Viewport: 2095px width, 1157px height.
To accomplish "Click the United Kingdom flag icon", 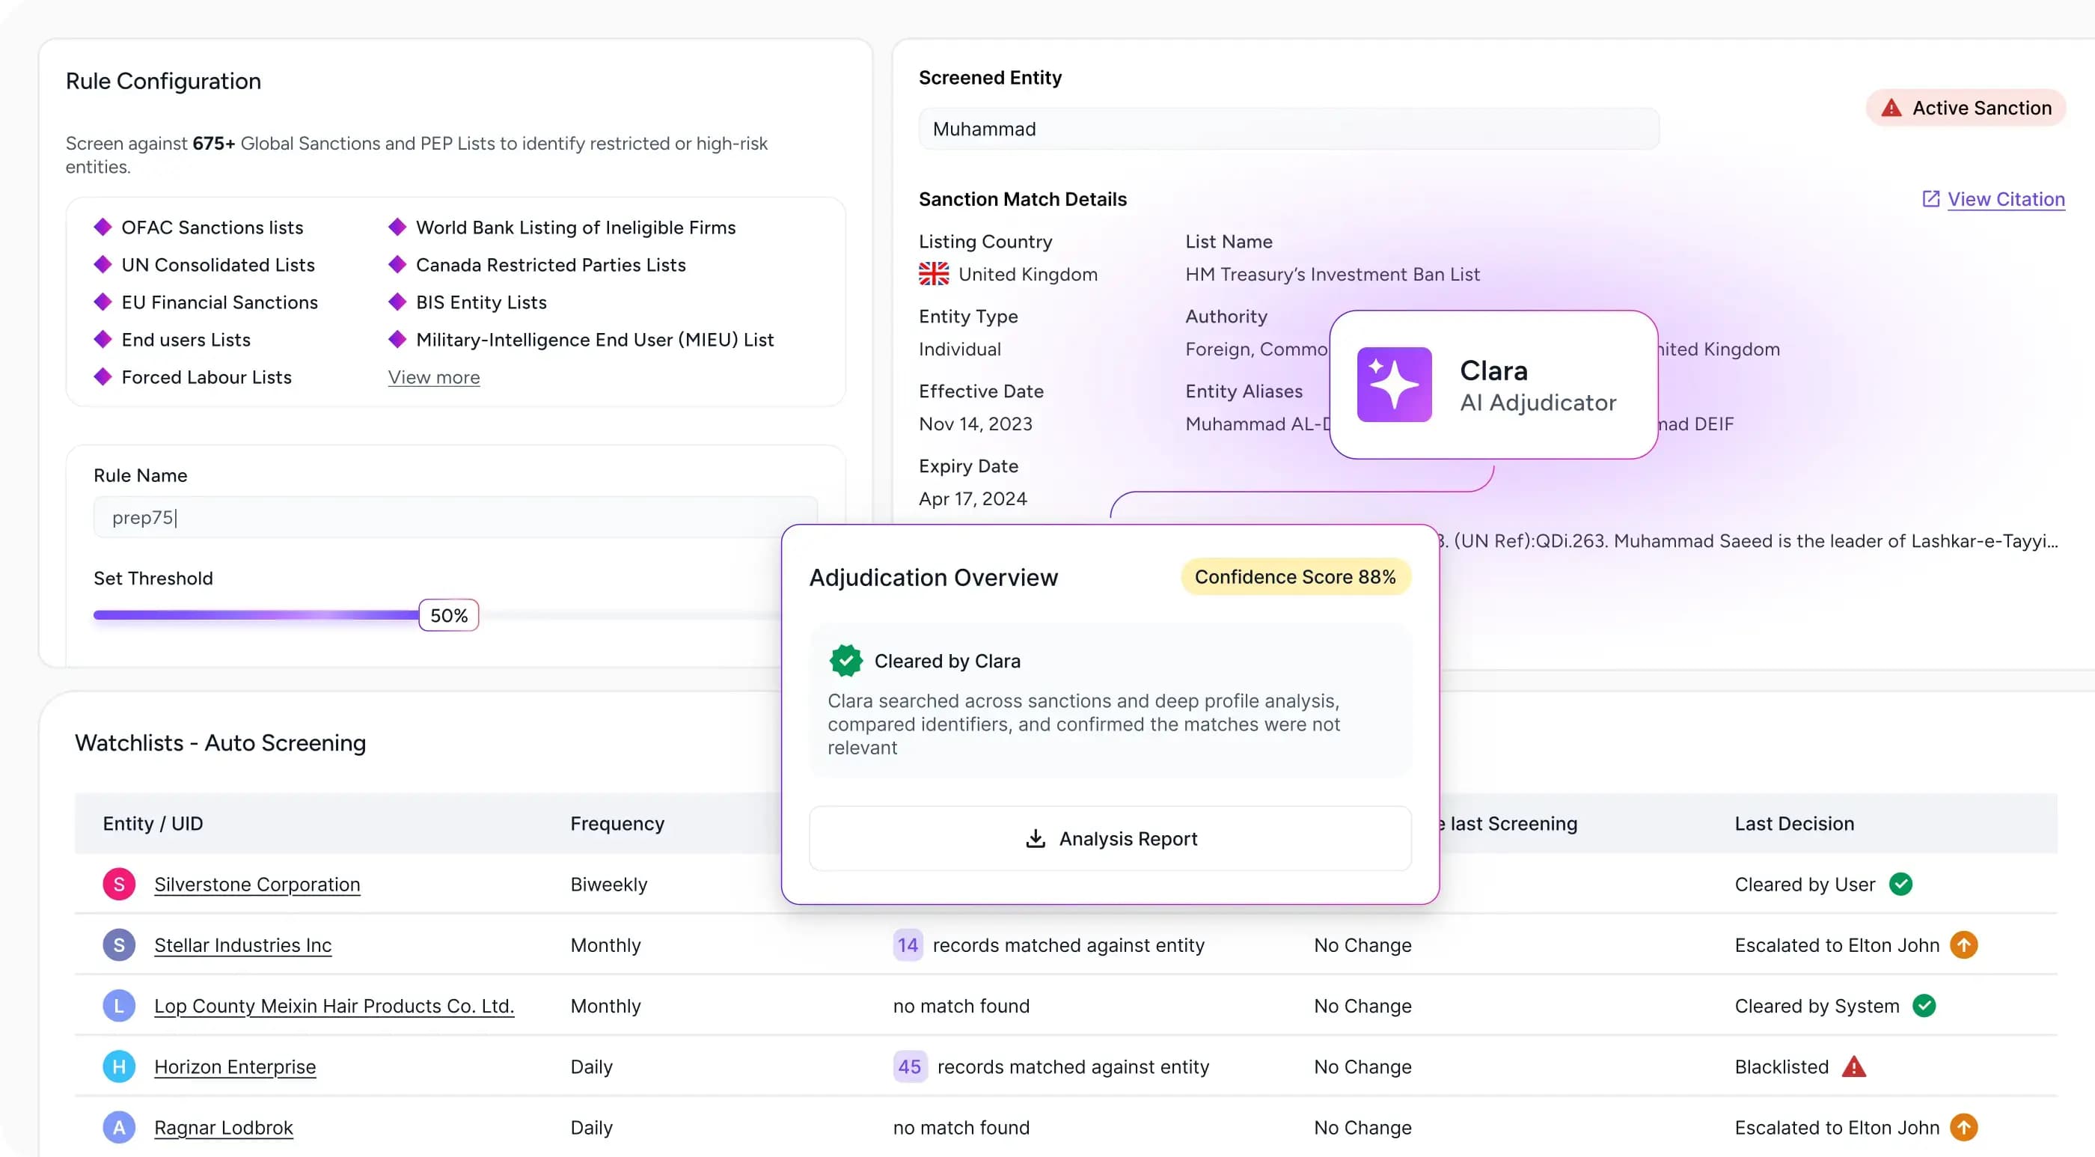I will 934,274.
